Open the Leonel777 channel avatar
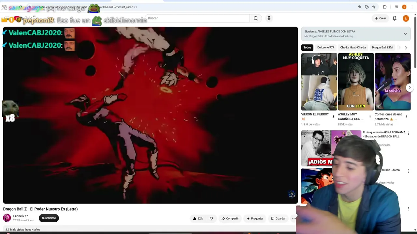Screen dimensions: 417x234 pos(7,218)
